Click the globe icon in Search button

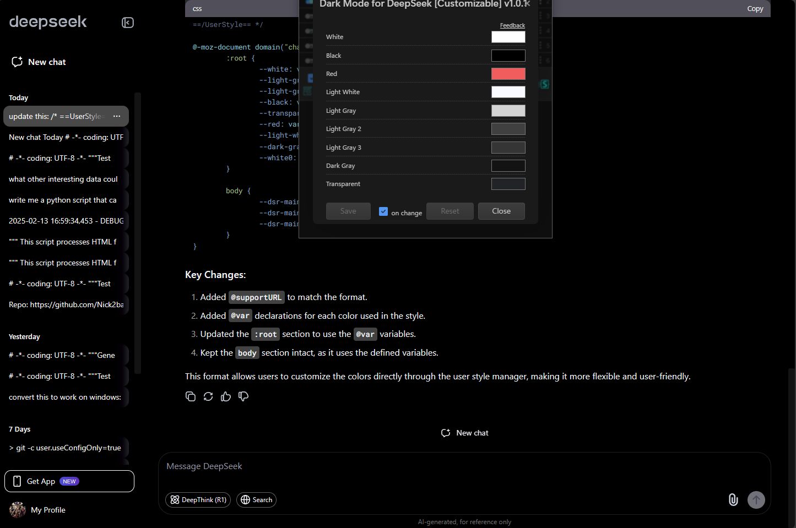tap(246, 500)
